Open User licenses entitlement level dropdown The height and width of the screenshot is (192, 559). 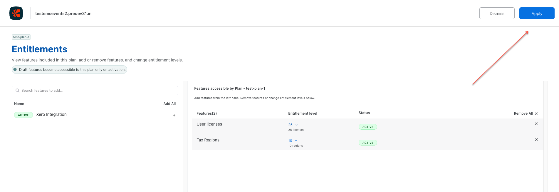click(x=293, y=125)
